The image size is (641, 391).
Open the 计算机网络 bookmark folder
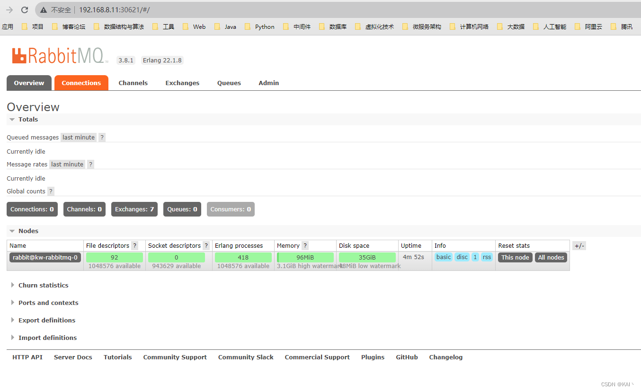(469, 27)
